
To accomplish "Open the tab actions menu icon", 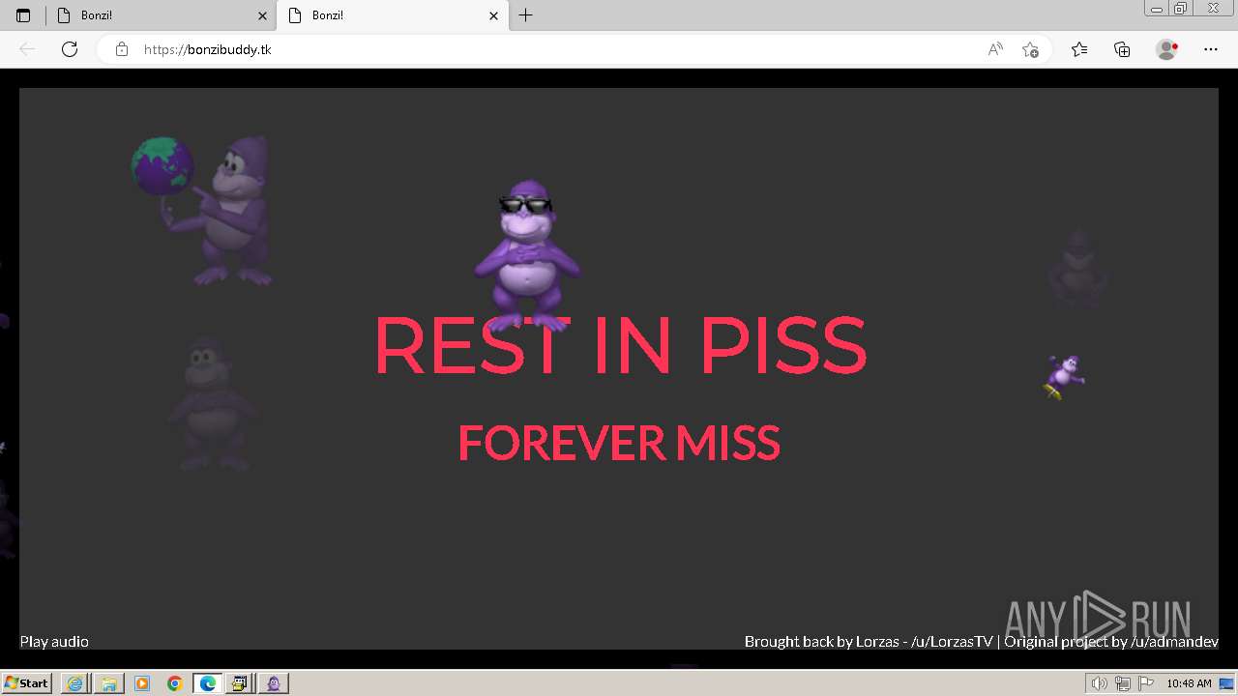I will tap(23, 15).
